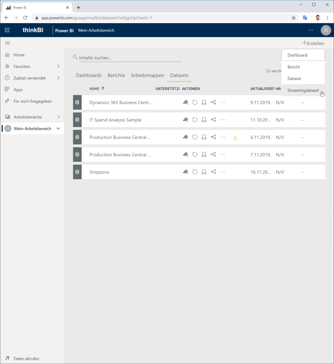
Task: Click the IT Spend Analysis dataset database icon
Action: click(77, 120)
